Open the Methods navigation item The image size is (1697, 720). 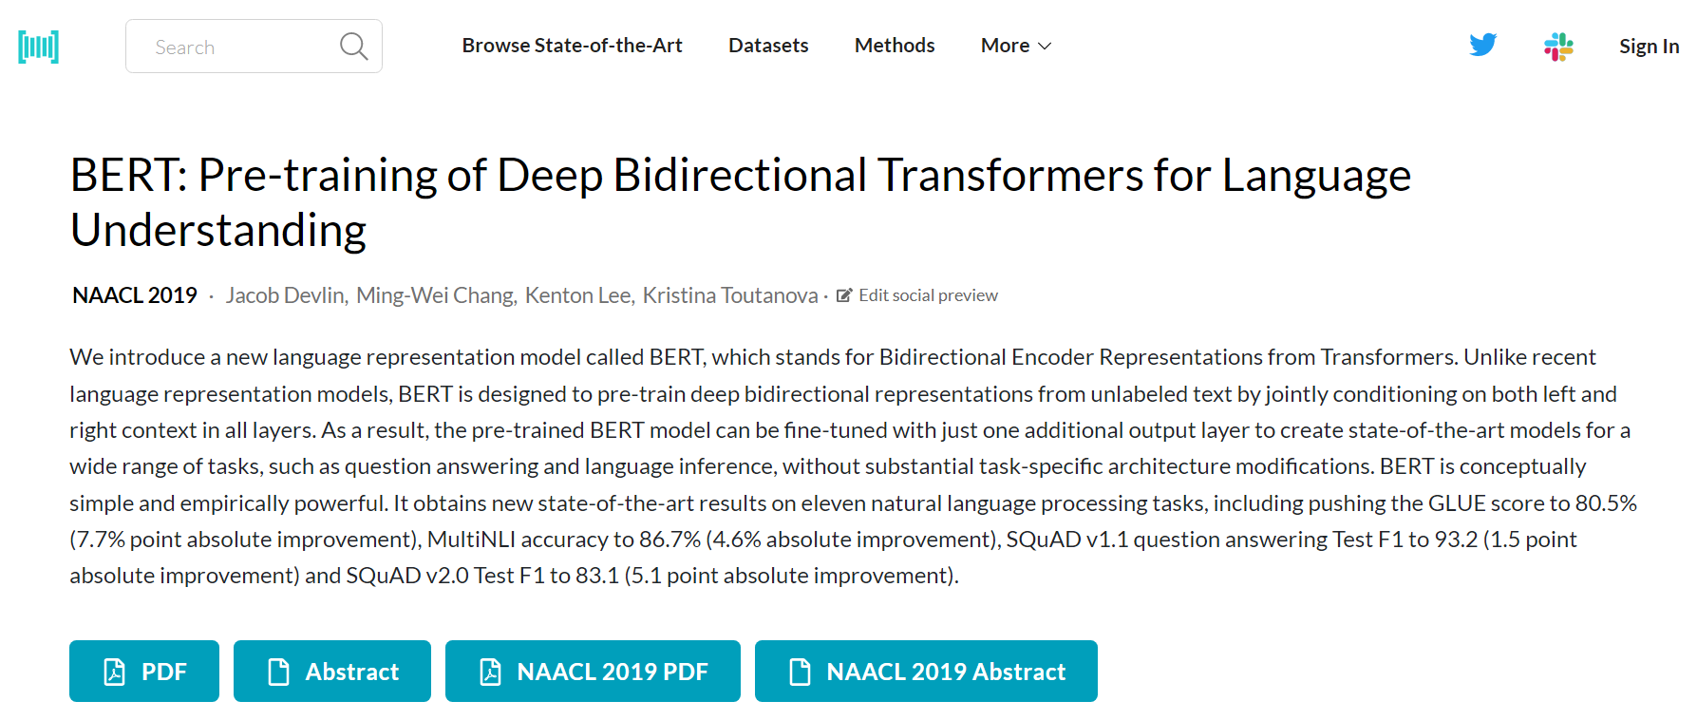coord(894,46)
